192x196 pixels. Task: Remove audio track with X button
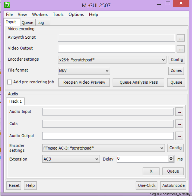(151, 171)
